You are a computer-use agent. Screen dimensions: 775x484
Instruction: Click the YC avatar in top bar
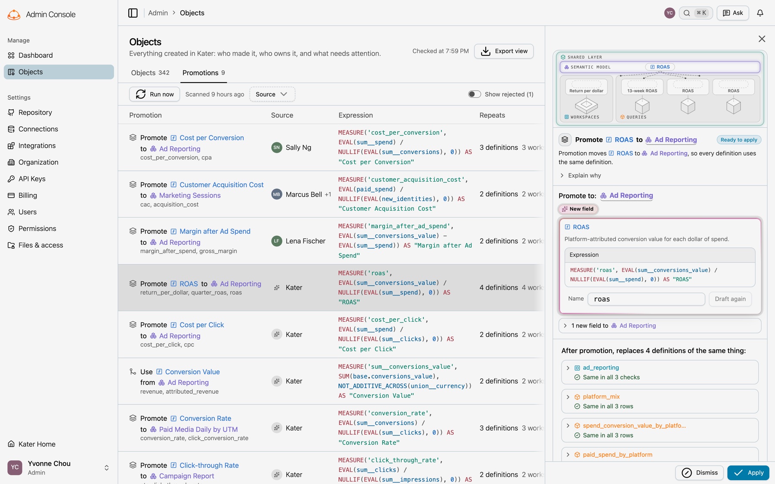coord(670,13)
